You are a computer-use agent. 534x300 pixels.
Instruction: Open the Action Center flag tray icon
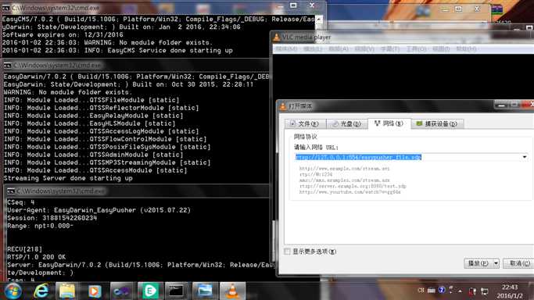(x=473, y=291)
